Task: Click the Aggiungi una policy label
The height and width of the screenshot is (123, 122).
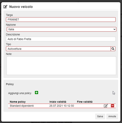Action: click(20, 93)
